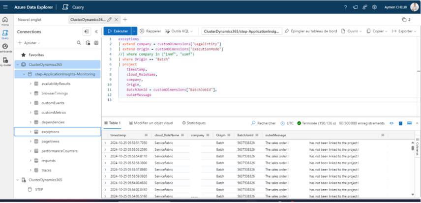Open the Statistiques tab
The height and width of the screenshot is (203, 421).
point(194,123)
